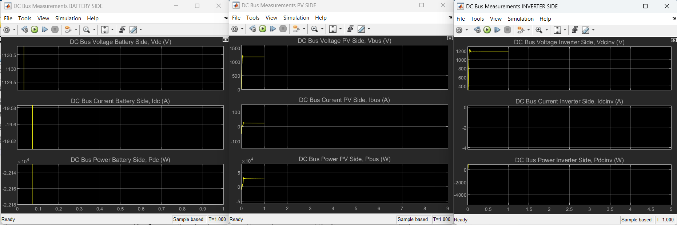Expand measurements dropdown arrow in Inverter Side scope
This screenshot has width=677, height=225.
(x=593, y=30)
